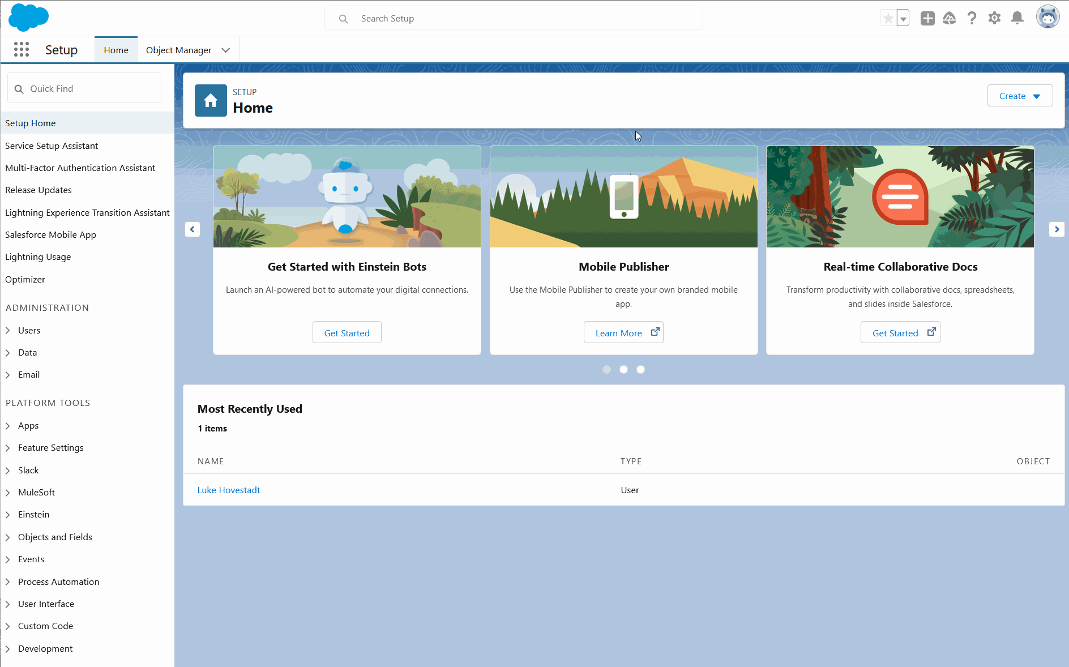Image resolution: width=1069 pixels, height=667 pixels.
Task: Open Salesforce Mobile App settings
Action: point(50,234)
